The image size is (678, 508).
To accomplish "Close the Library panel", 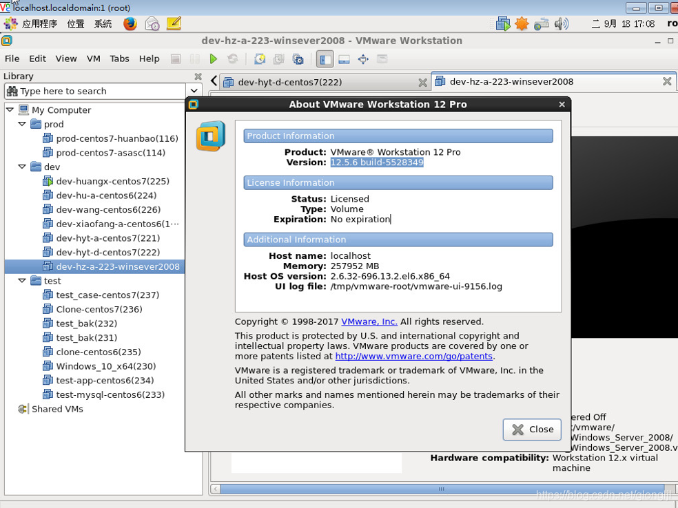I will pyautogui.click(x=198, y=76).
